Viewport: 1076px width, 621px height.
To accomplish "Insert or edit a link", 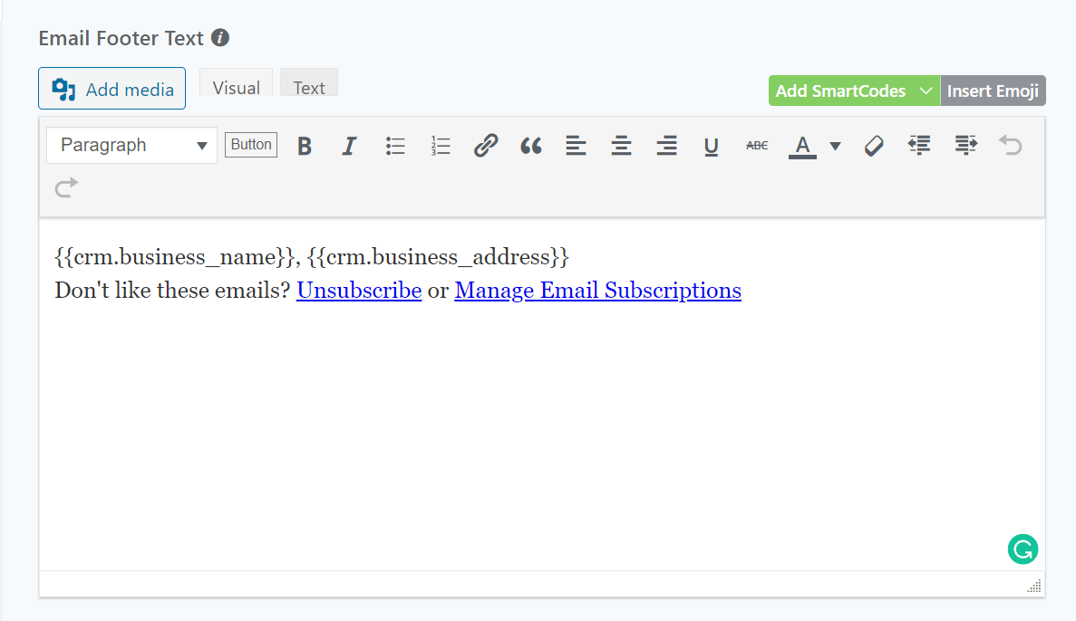I will pos(486,146).
